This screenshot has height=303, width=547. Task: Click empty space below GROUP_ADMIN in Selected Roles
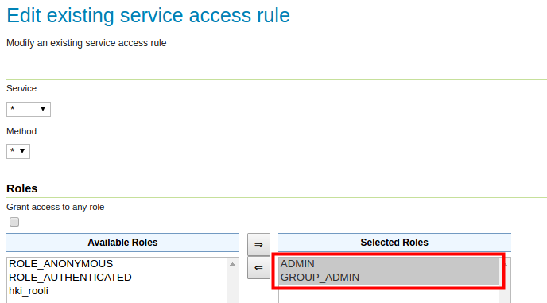click(x=389, y=296)
